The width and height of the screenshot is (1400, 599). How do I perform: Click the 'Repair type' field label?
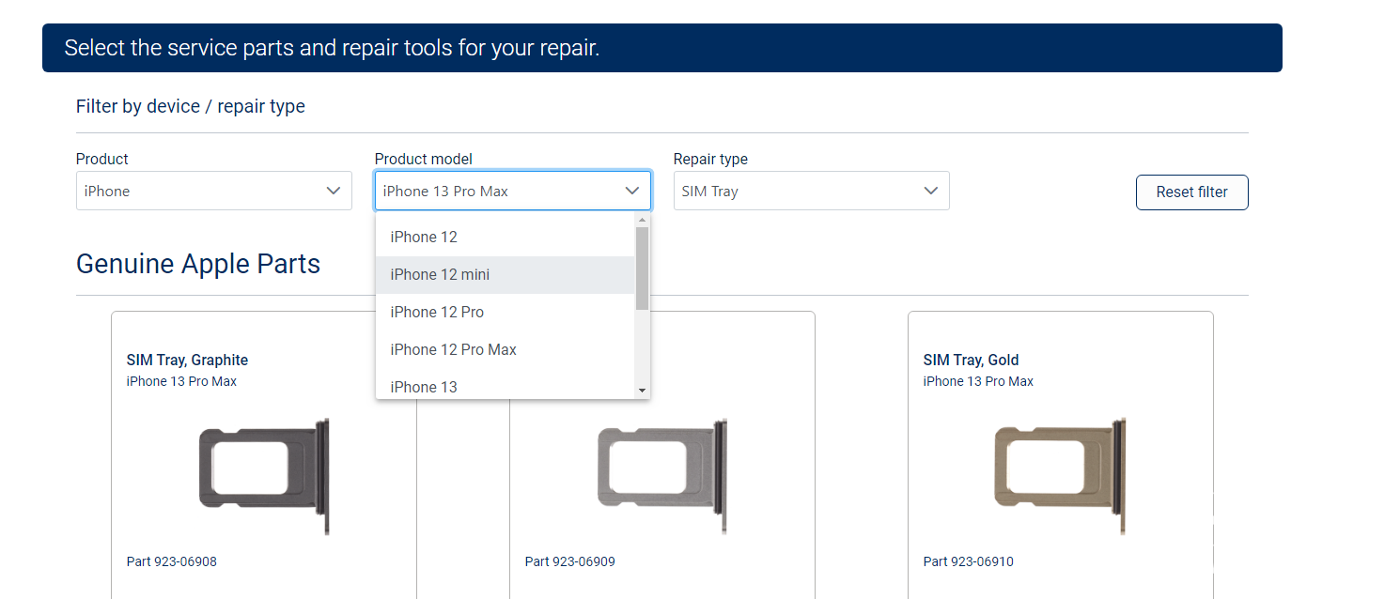[x=710, y=159]
